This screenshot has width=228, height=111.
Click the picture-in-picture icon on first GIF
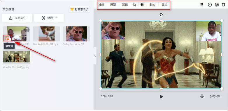click(x=7, y=38)
